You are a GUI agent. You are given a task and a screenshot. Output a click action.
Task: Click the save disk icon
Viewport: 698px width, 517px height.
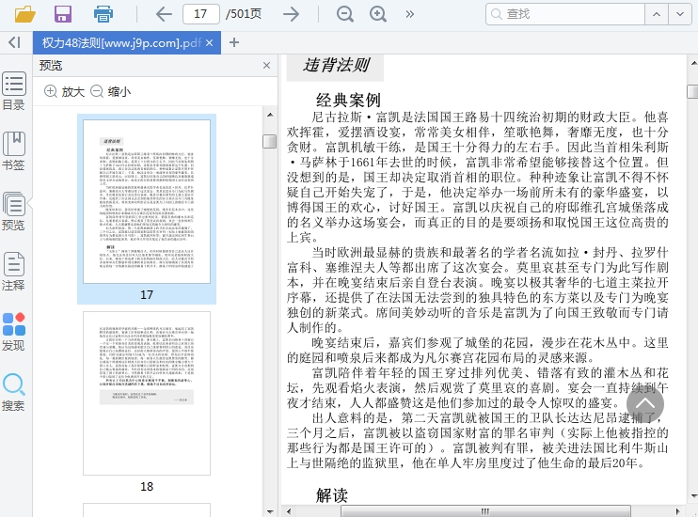63,14
